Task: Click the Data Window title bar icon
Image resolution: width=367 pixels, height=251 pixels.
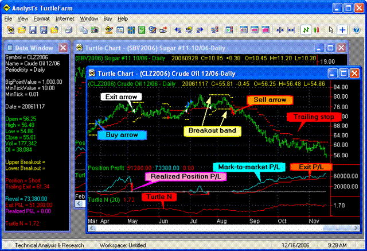Action: [x=10, y=48]
